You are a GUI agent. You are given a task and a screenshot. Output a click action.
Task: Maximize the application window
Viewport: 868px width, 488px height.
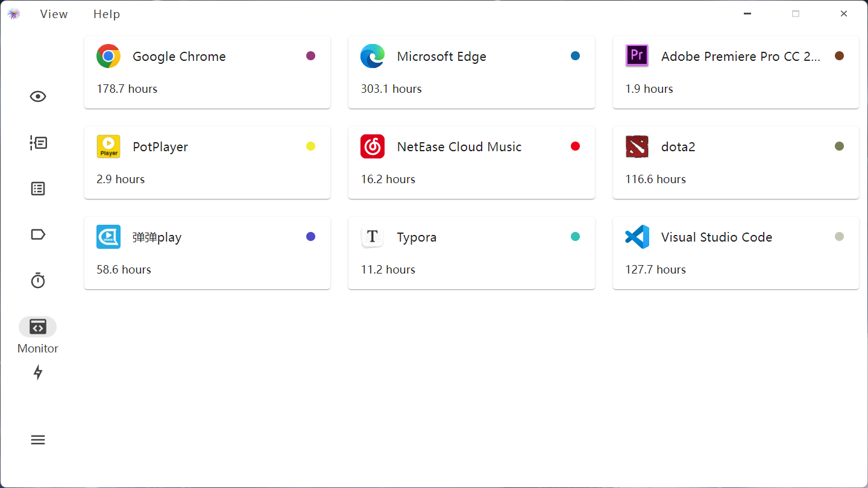tap(796, 14)
